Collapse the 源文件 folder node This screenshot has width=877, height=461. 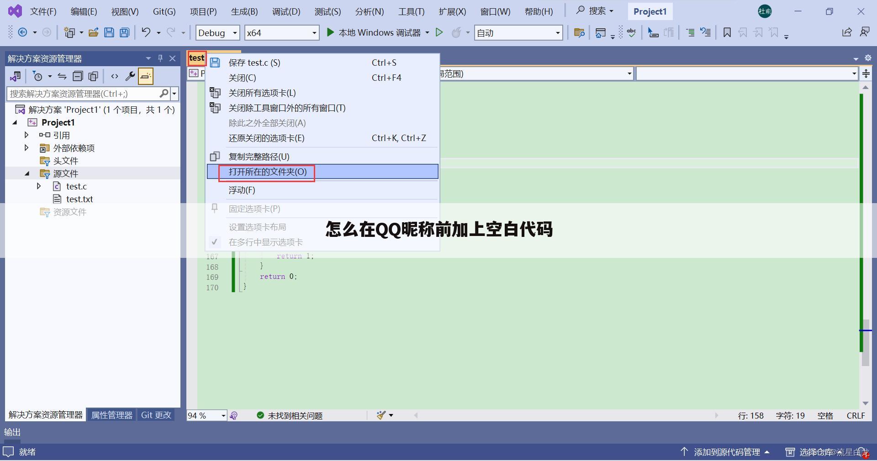(x=27, y=173)
